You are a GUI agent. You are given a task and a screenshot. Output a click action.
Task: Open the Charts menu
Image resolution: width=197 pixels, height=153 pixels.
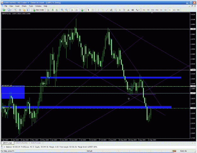click(x=24, y=6)
